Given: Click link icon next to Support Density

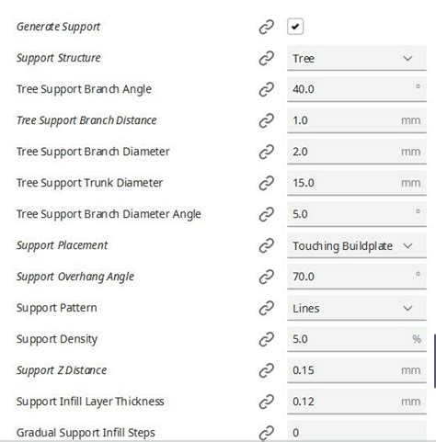Looking at the screenshot, I should pos(266,339).
